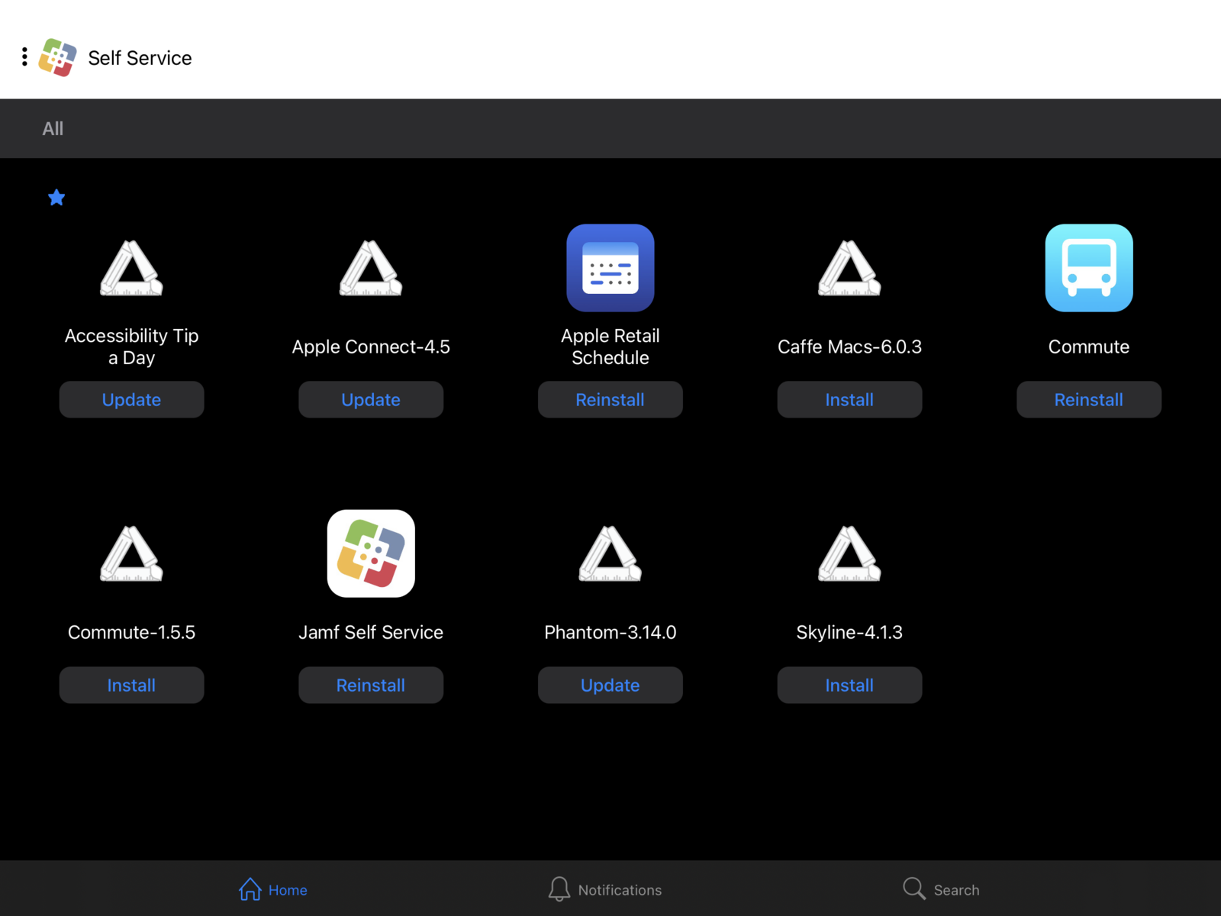Viewport: 1221px width, 916px height.
Task: Reinstall Jamf Self Service
Action: pyautogui.click(x=371, y=685)
